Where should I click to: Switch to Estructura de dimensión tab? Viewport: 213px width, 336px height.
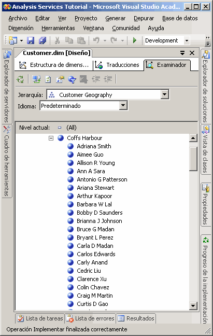click(54, 65)
